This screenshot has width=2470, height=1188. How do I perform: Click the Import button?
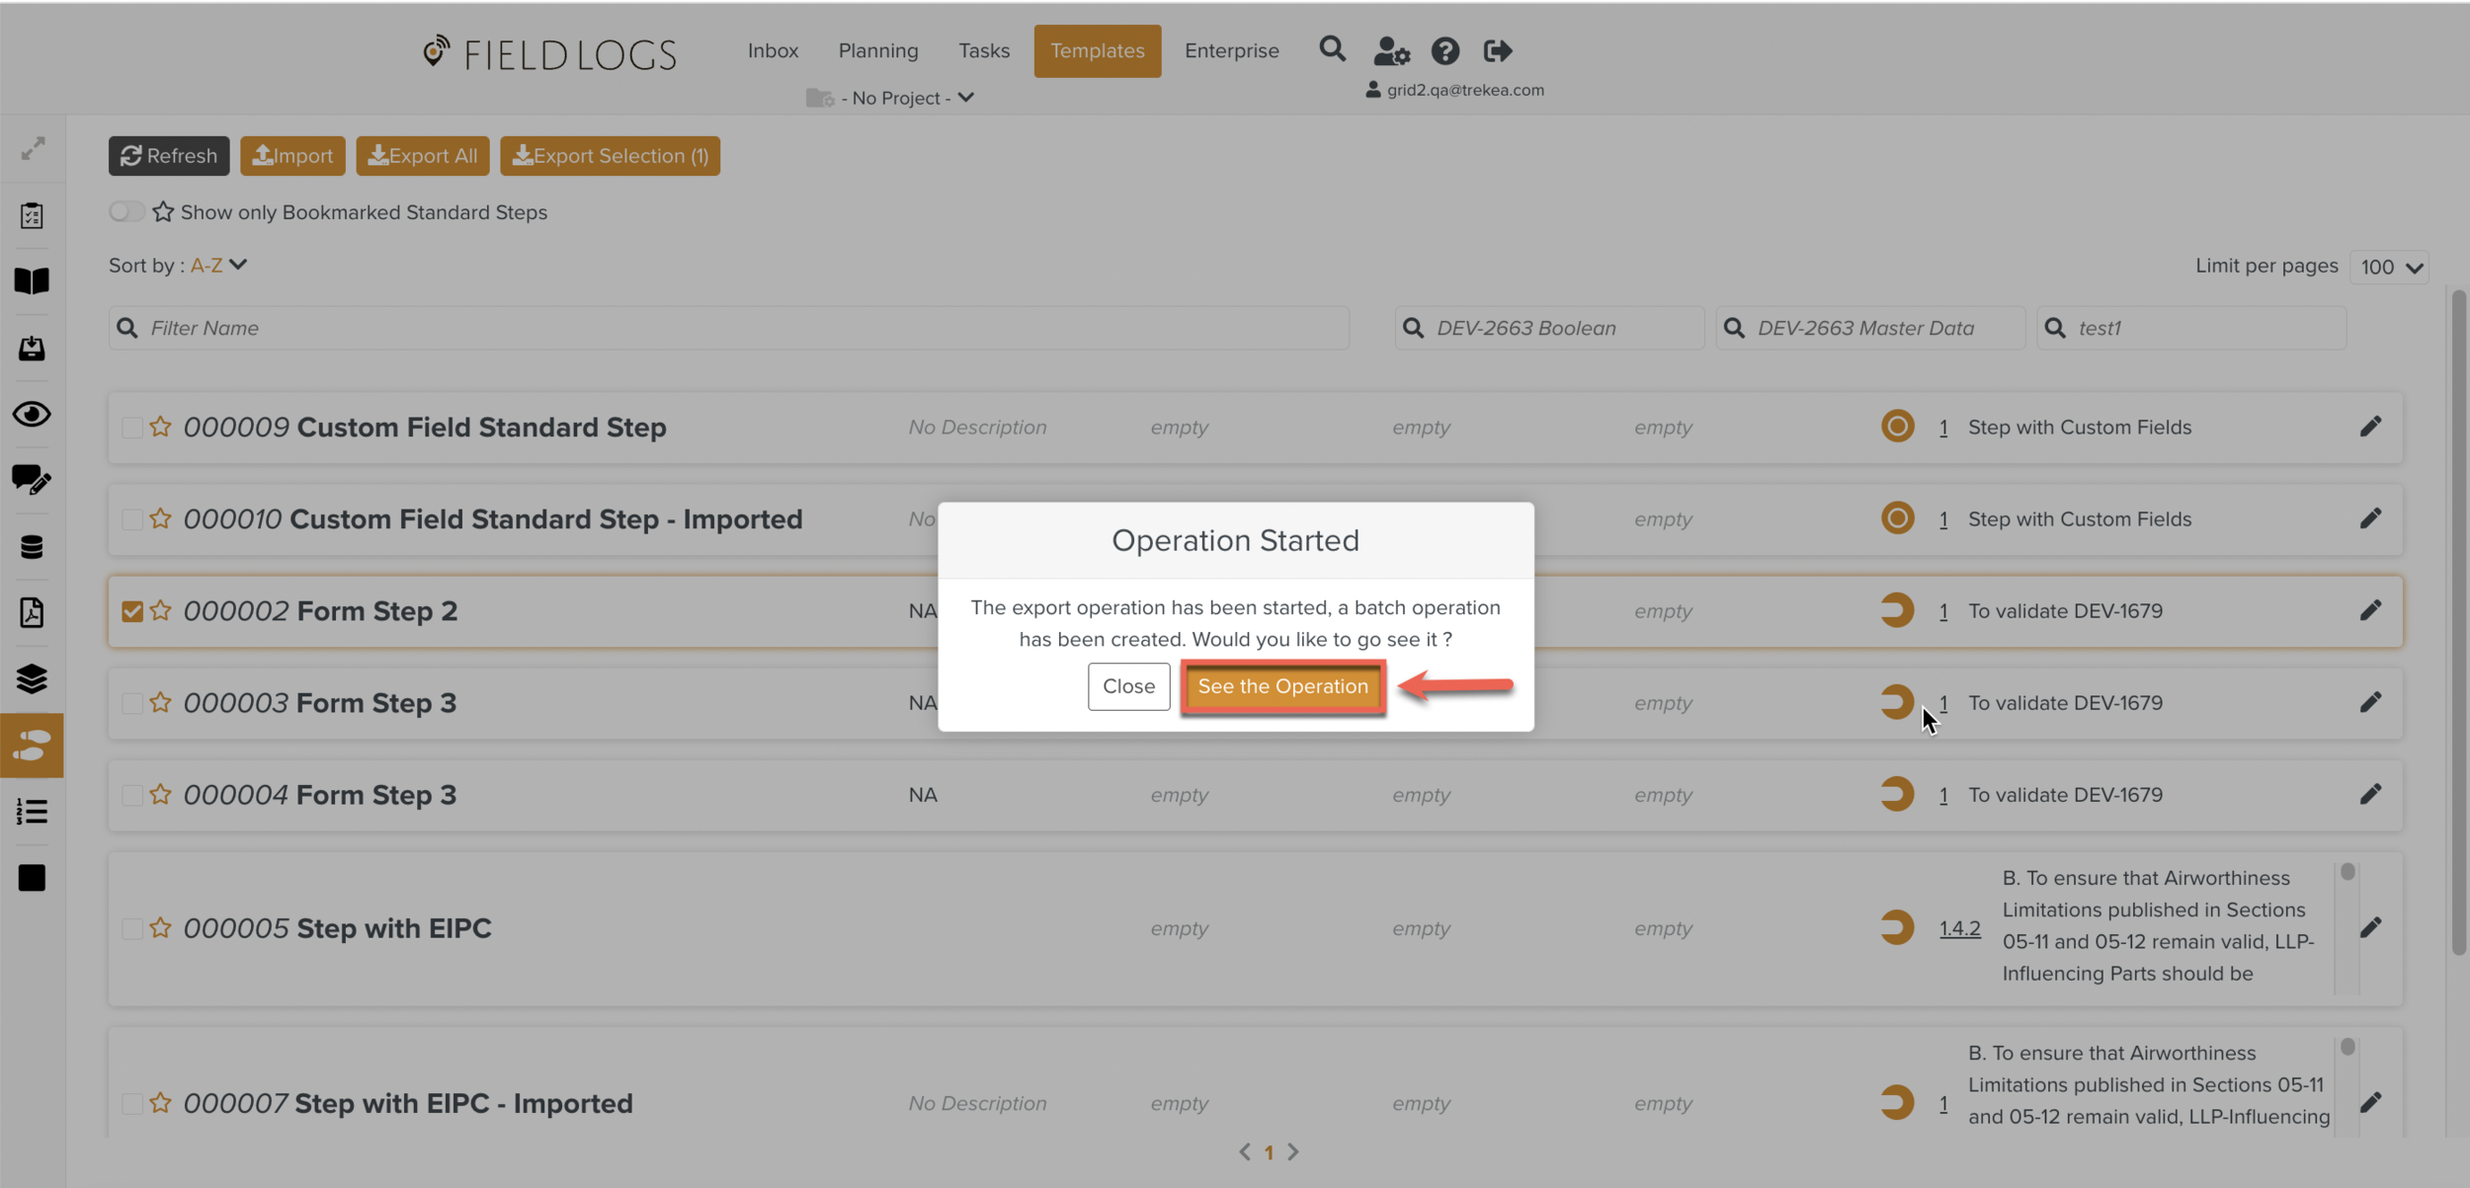coord(292,155)
